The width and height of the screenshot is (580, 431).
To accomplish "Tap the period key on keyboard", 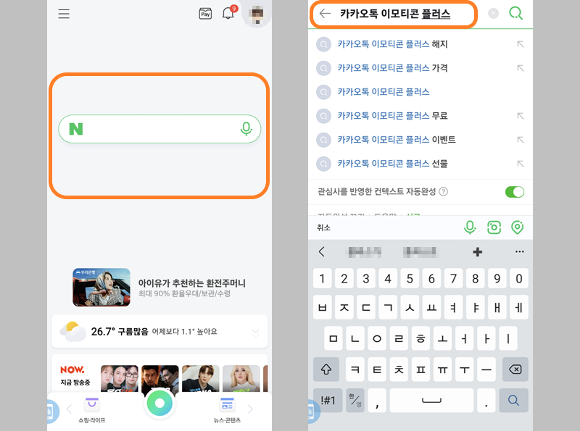I will click(486, 400).
